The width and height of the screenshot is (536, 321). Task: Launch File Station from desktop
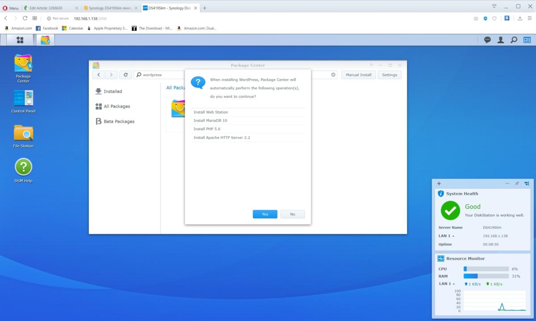pyautogui.click(x=23, y=136)
